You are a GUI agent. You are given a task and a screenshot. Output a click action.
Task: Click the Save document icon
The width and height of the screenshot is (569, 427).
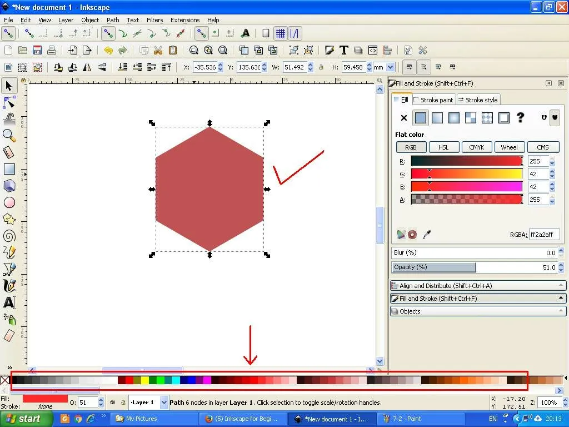37,50
